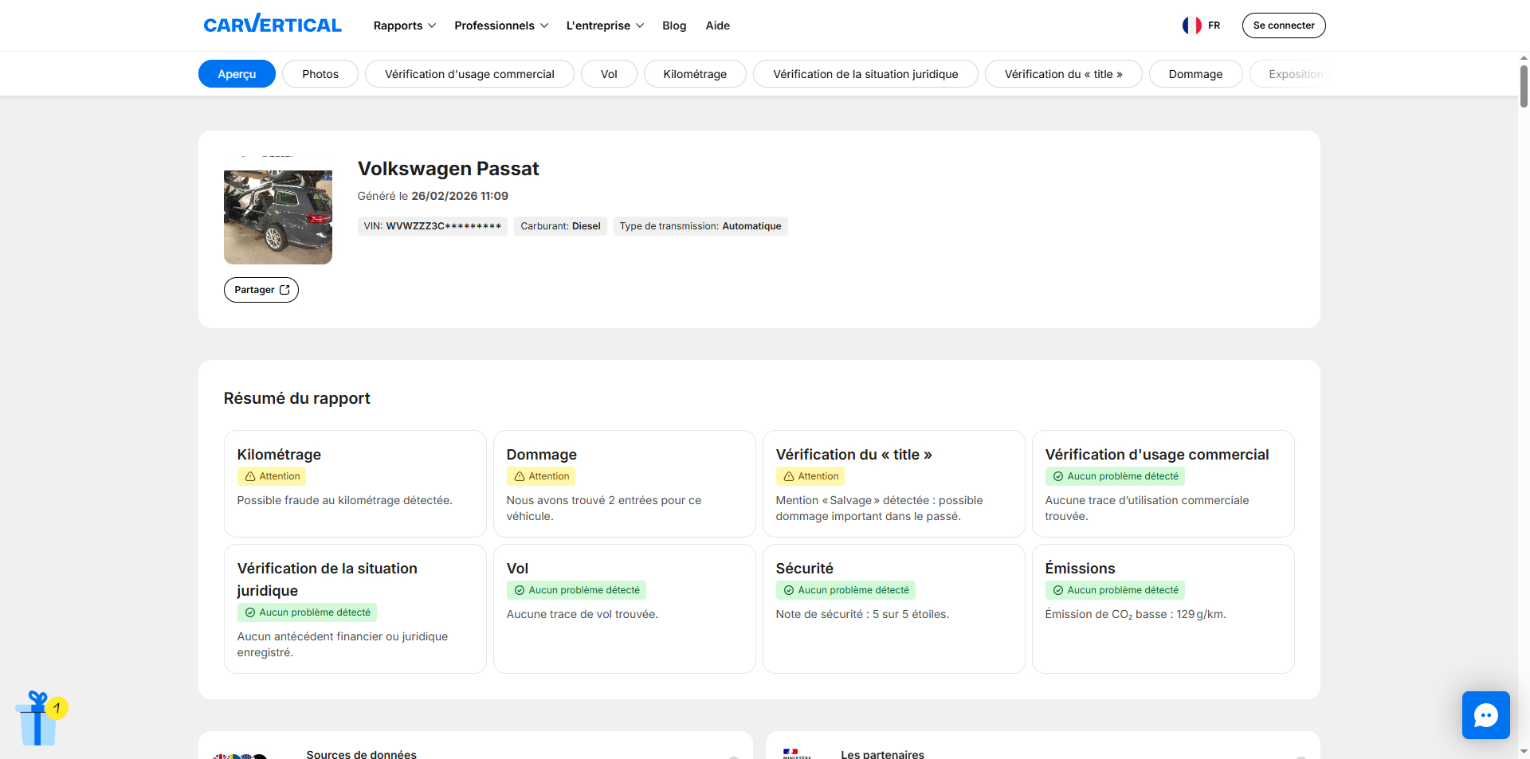Click the generation date 26/02/2026 11:09
The image size is (1530, 759).
pos(460,196)
